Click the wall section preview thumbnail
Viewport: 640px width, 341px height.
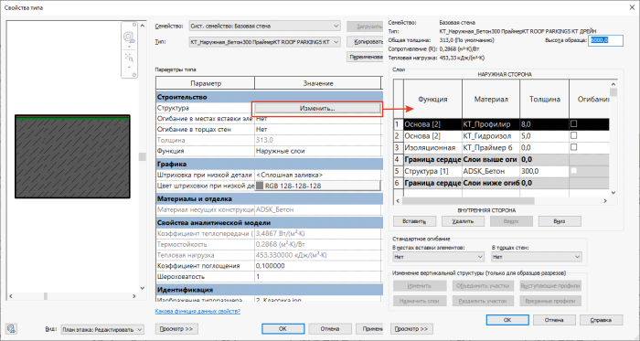tap(72, 156)
